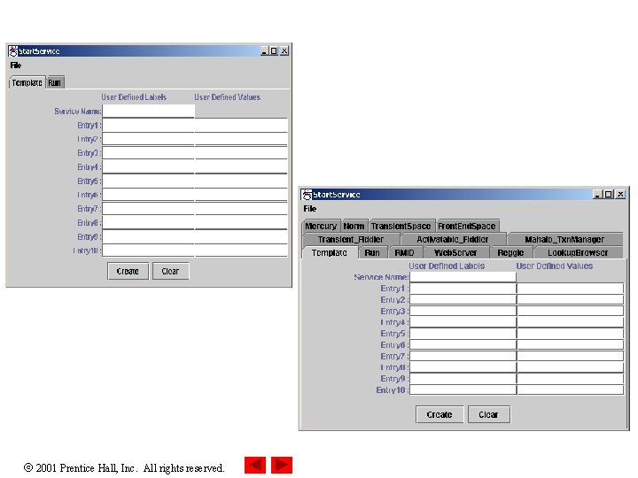
Task: Click Clear button in right window
Action: point(488,414)
